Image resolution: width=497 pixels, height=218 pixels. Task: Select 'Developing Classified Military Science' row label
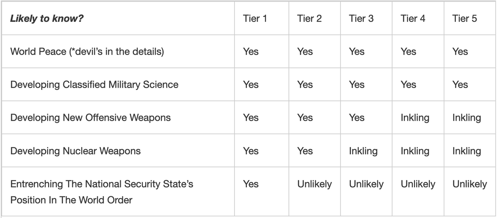94,85
